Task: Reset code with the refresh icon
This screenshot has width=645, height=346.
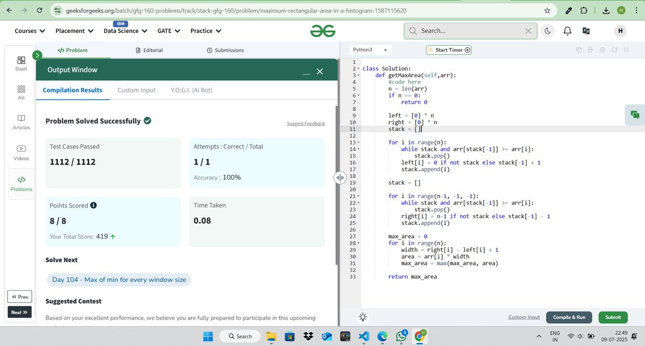Action: pyautogui.click(x=614, y=50)
